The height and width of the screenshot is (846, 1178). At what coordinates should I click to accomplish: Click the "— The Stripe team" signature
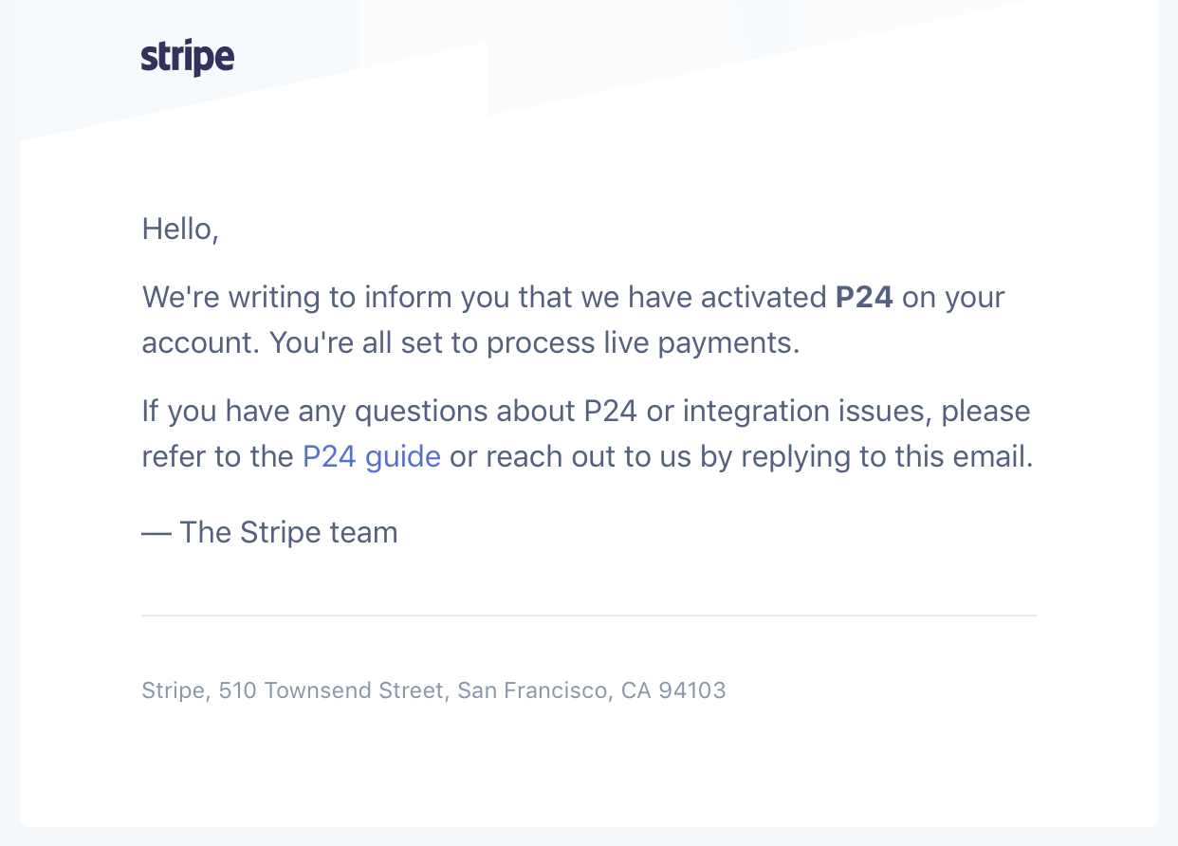pos(270,532)
